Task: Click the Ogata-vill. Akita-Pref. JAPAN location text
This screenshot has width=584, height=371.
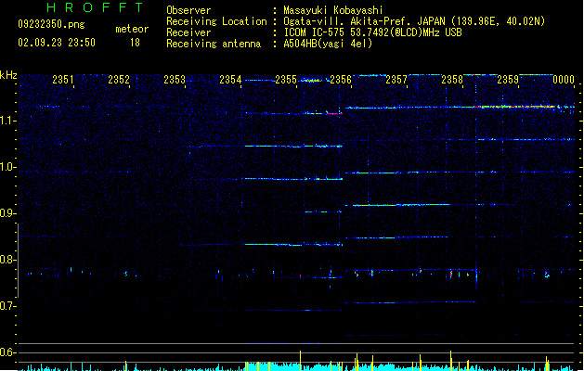Action: tap(414, 21)
